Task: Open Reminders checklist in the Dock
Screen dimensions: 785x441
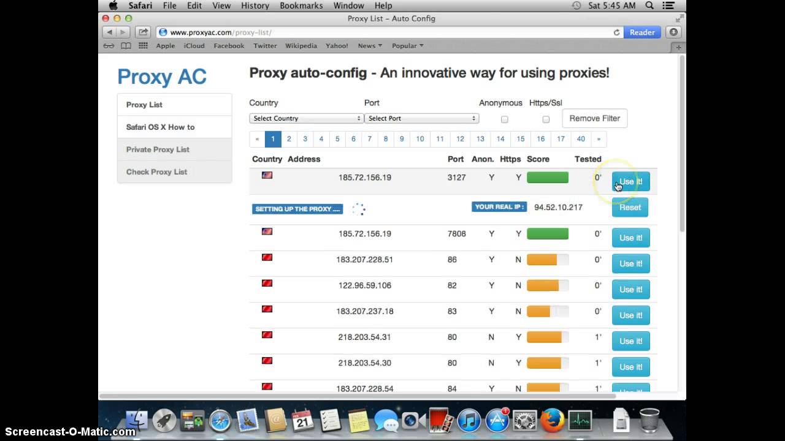Action: tap(331, 421)
